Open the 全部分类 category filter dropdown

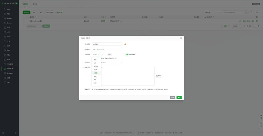[x=212, y=12]
